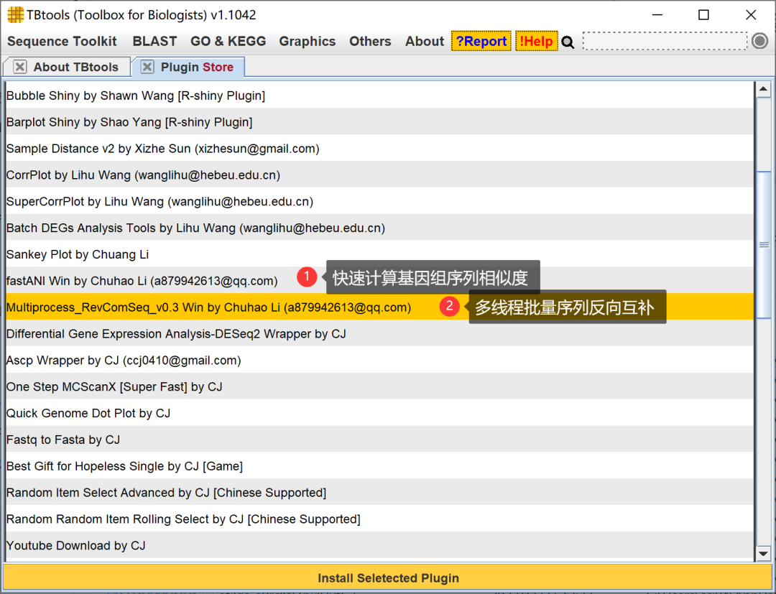Select Sankey Plot by Chuang Li
Screen dimensions: 776x594
point(379,254)
